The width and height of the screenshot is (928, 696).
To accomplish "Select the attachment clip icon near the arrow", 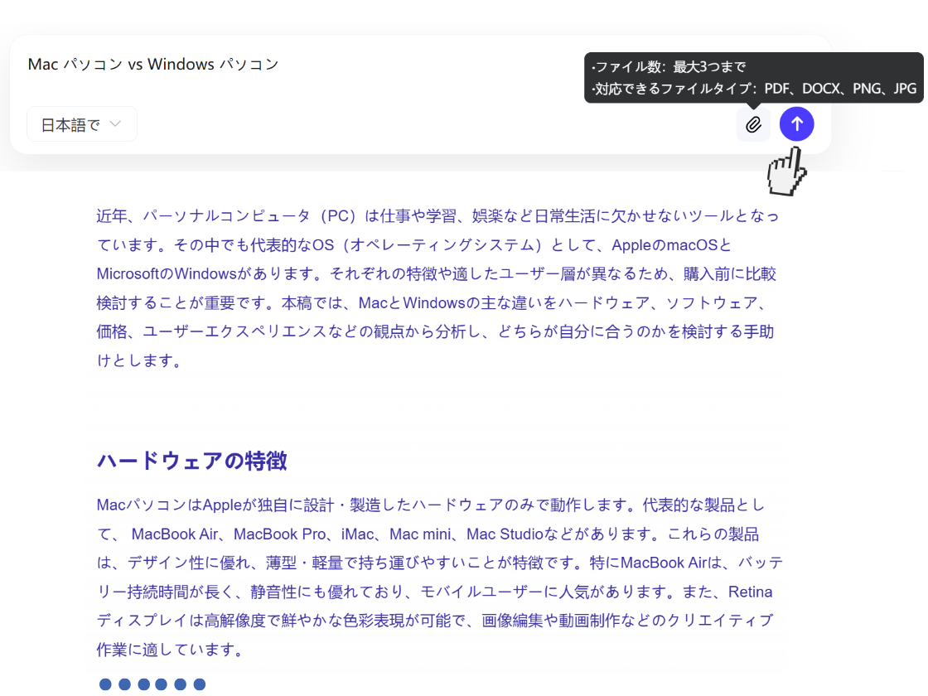I will (753, 123).
